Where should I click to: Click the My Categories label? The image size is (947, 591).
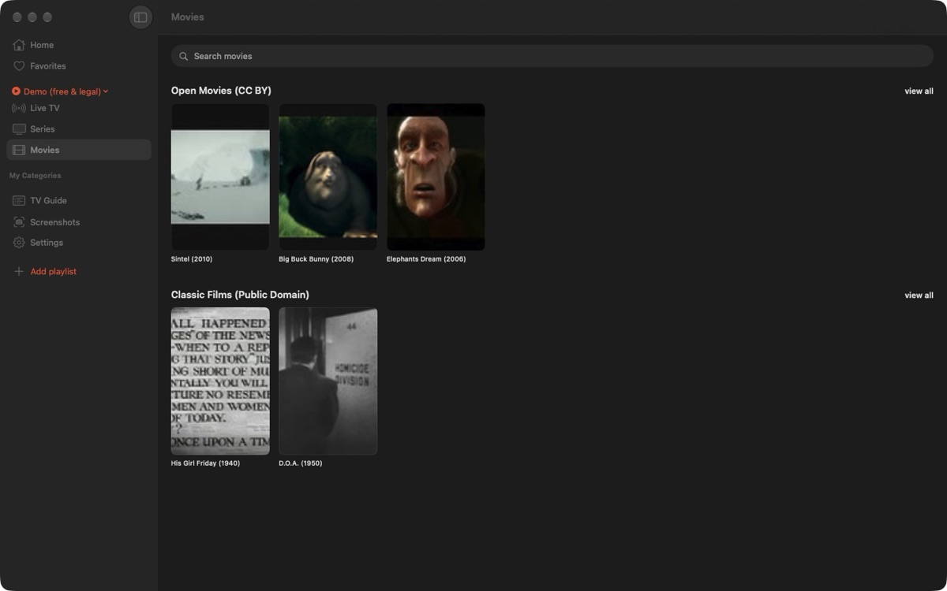35,176
